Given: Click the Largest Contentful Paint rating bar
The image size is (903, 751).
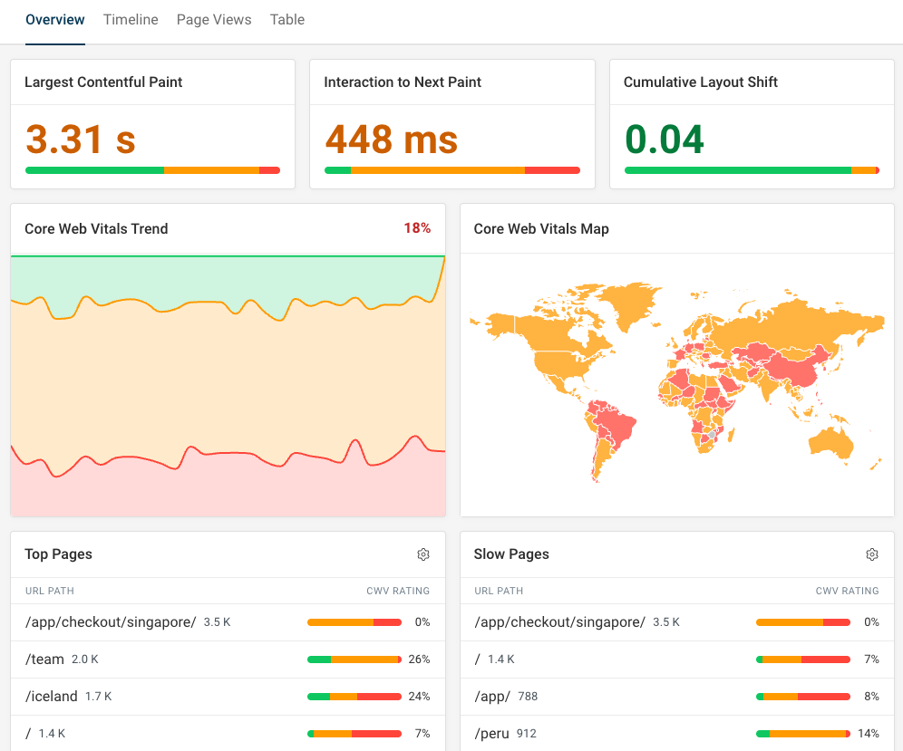Looking at the screenshot, I should [x=152, y=169].
